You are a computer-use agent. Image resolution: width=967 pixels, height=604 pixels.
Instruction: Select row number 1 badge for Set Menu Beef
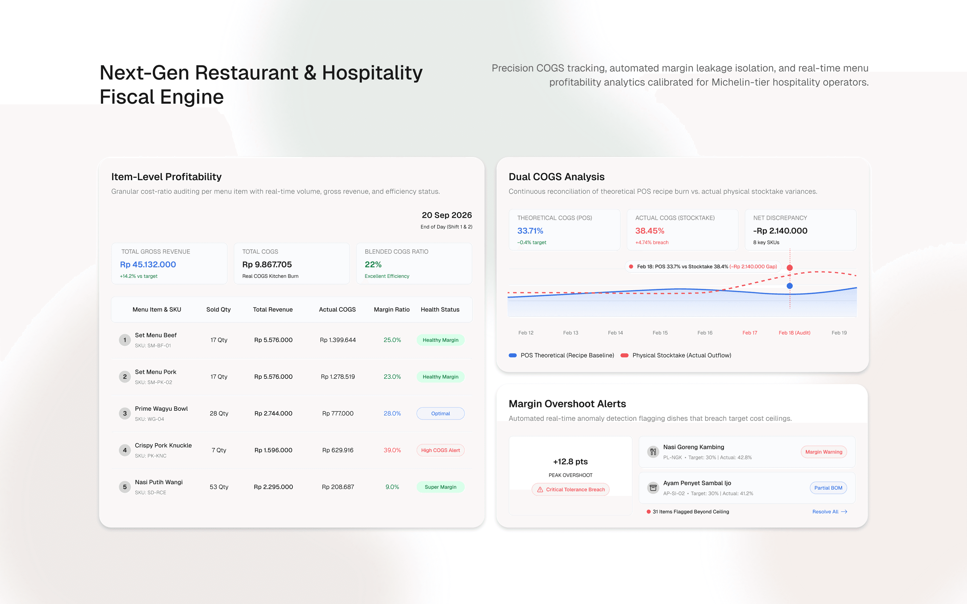click(125, 340)
